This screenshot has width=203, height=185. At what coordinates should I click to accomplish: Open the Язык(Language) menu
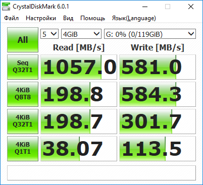coord(134,18)
